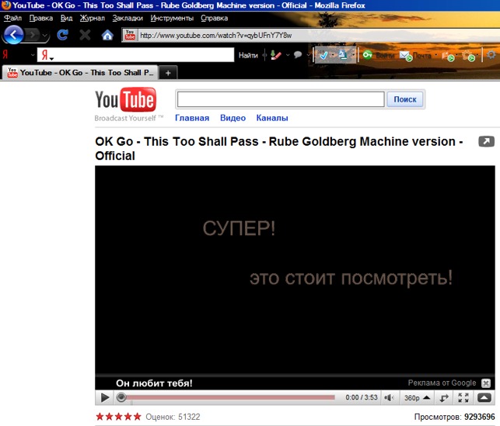
Task: Open Yandex bar settings gear
Action: [x=491, y=55]
